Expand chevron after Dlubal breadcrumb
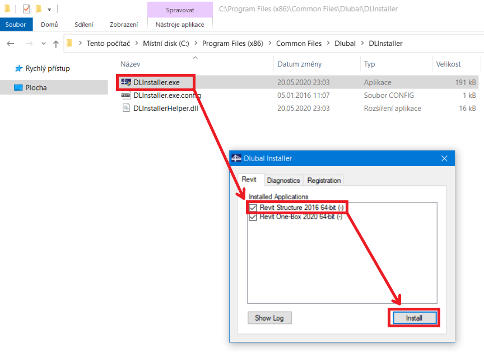The image size is (484, 362). click(x=362, y=43)
